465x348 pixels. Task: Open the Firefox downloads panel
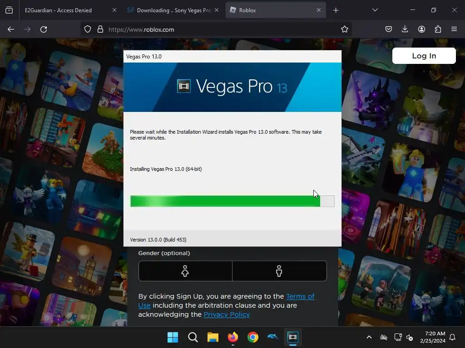(x=405, y=29)
